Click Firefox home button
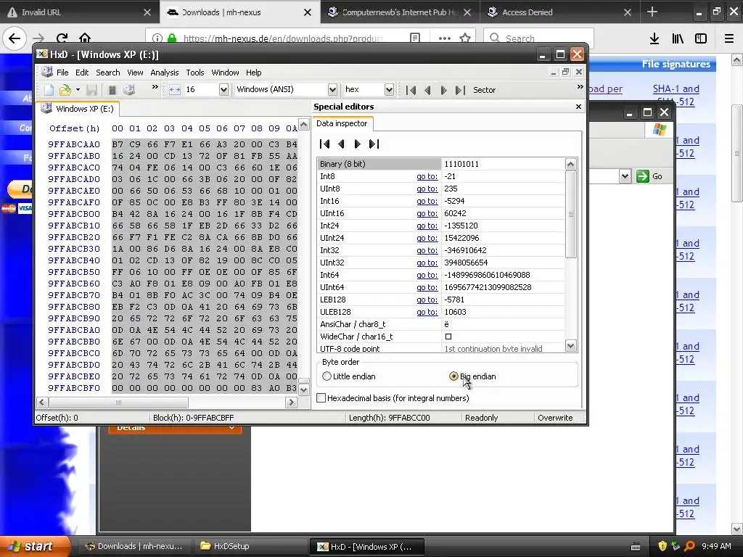 (85, 38)
